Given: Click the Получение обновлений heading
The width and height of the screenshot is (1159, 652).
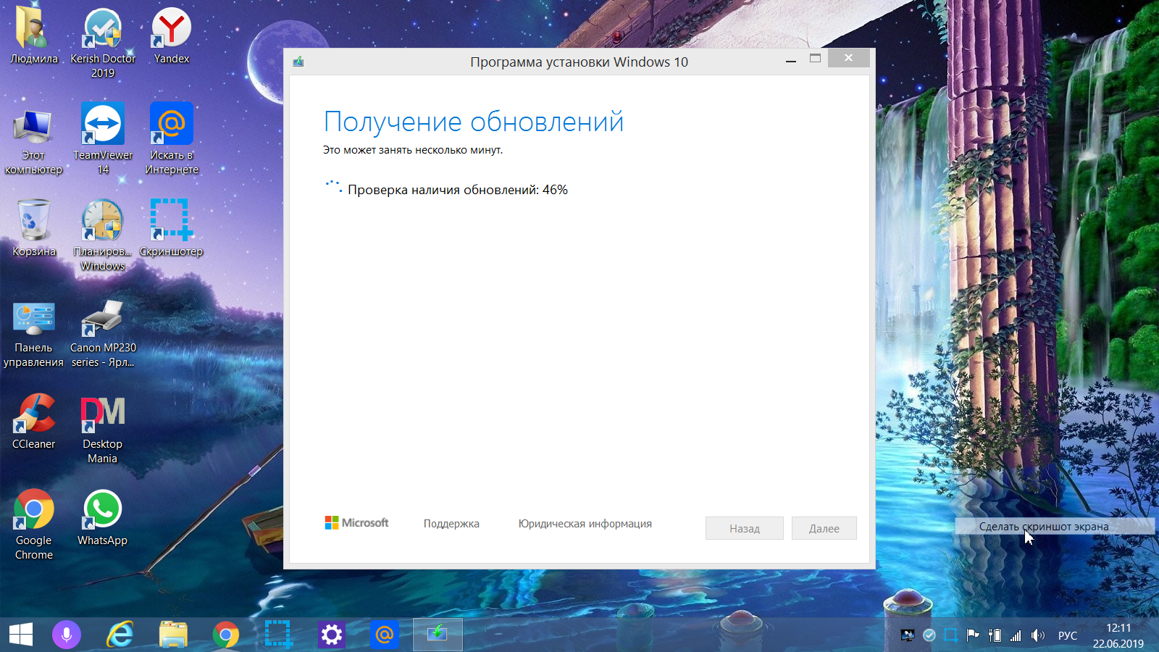Looking at the screenshot, I should pyautogui.click(x=474, y=122).
